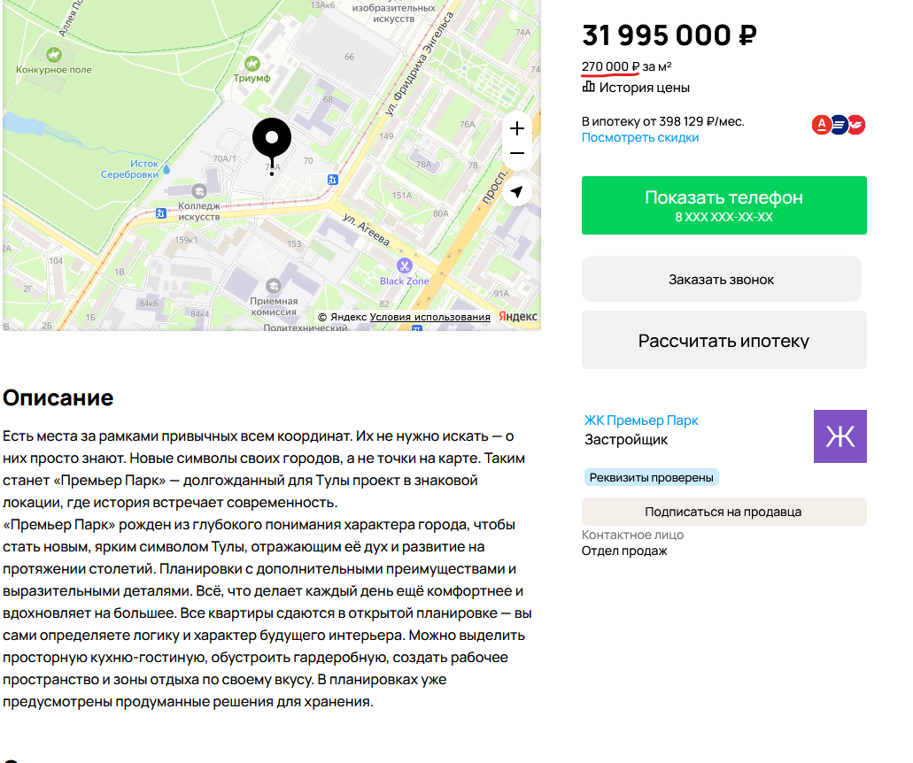Subscribe via Подписаться на продавца button
913x763 pixels.
click(x=723, y=512)
